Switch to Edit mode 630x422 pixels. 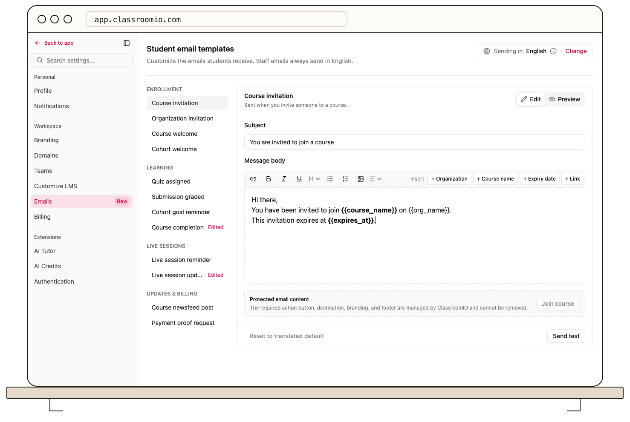pos(531,99)
